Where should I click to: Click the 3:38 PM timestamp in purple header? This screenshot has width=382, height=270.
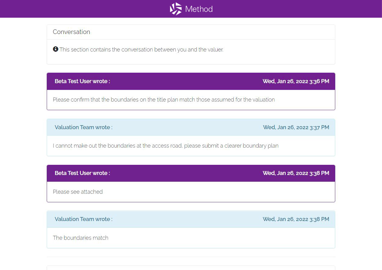296,173
